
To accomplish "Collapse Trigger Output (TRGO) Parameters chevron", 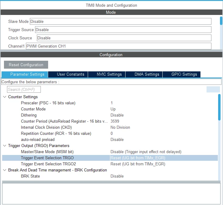I will [x=5, y=146].
